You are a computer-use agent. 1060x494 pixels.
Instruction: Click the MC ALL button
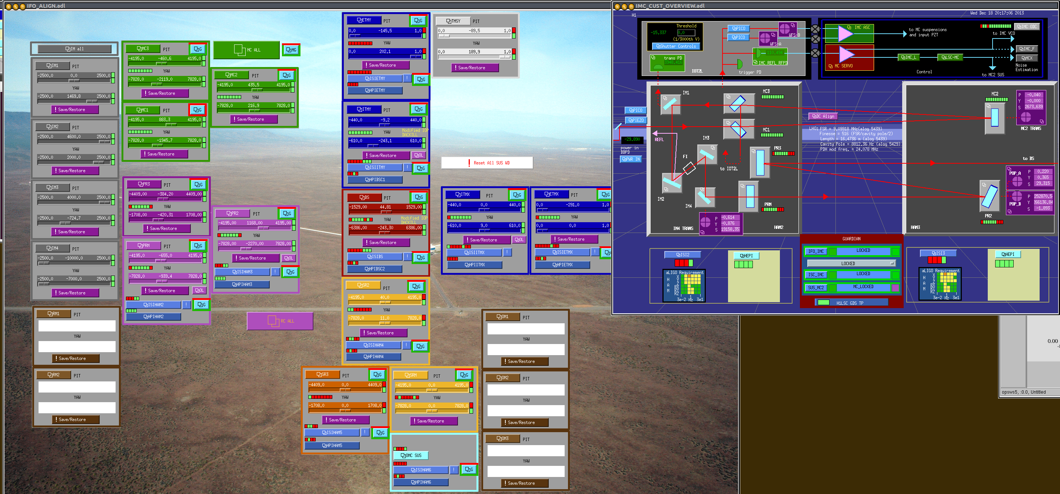[x=246, y=50]
